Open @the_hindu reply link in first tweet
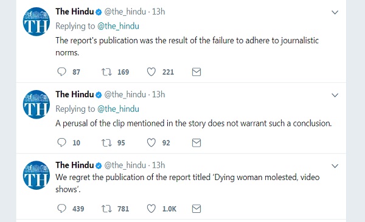The image size is (365, 222). [x=118, y=26]
